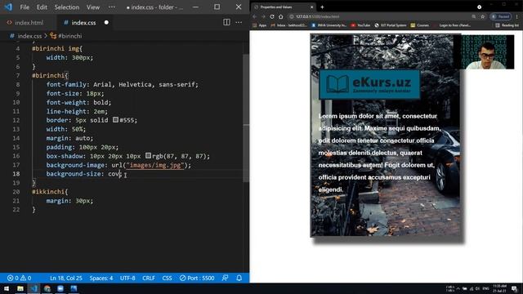Follow the images/img.jpg url link in code

pos(155,165)
